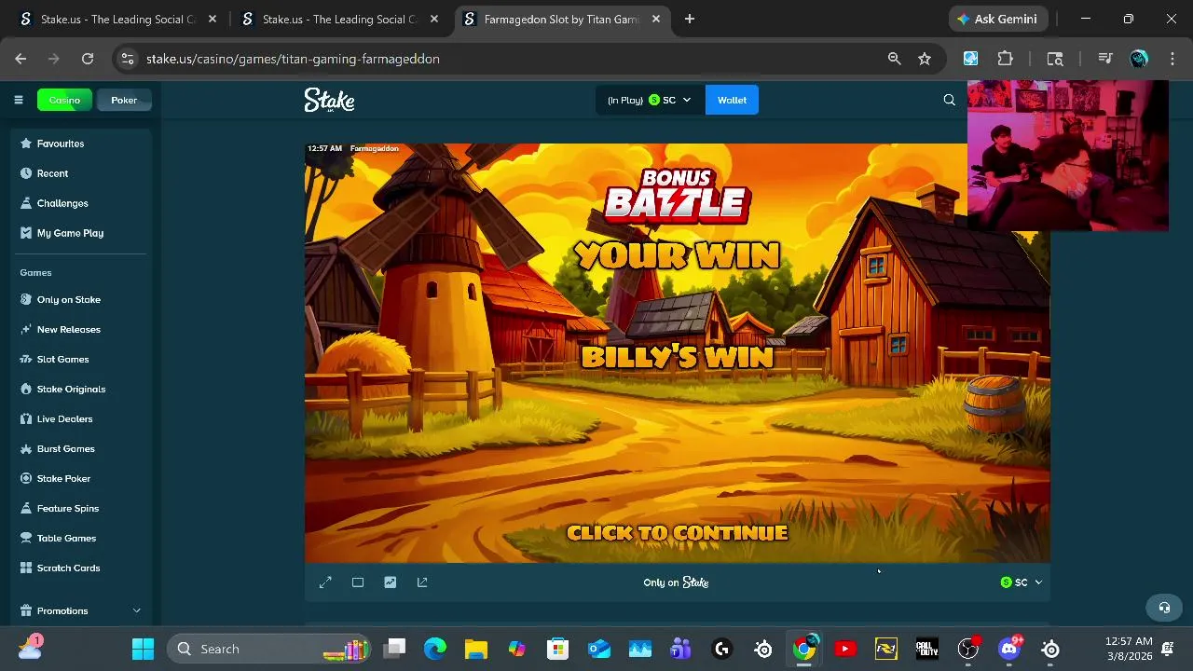The image size is (1193, 671).
Task: Click the Feature Spins sidebar icon
Action: coord(26,508)
